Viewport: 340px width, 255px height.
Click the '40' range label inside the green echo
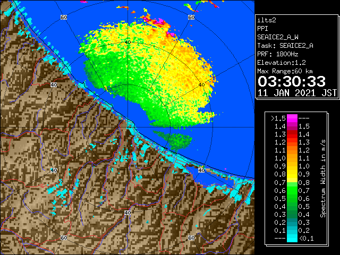[128, 42]
